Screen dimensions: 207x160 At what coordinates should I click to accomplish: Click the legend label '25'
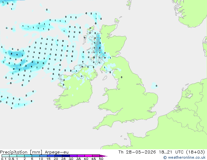coord(63,159)
